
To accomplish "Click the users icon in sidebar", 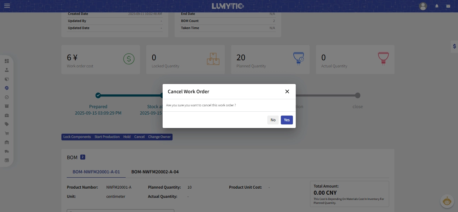I will click(x=7, y=70).
